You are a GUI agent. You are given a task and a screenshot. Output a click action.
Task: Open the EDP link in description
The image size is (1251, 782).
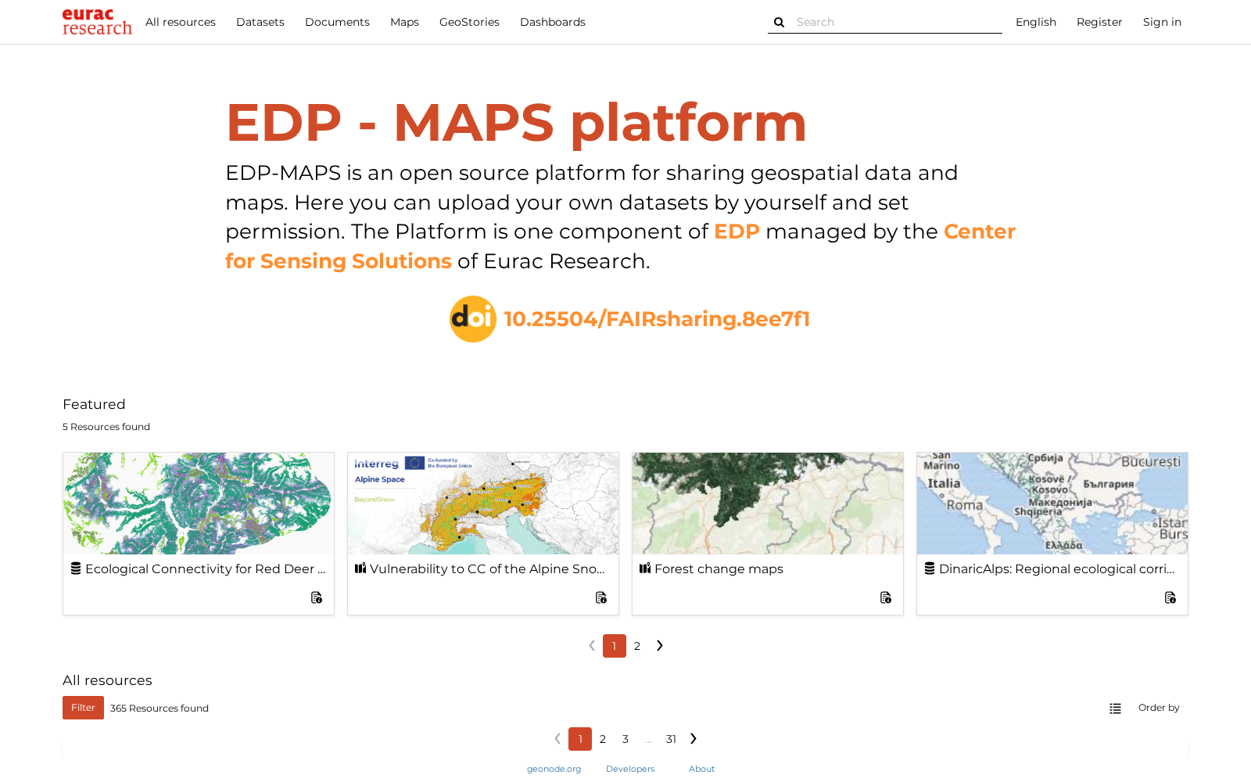point(737,231)
